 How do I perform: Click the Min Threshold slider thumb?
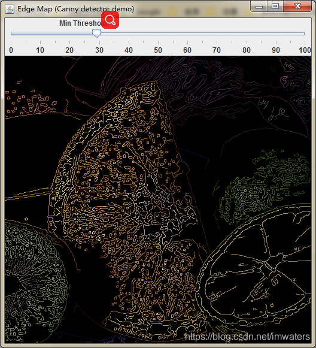[96, 34]
